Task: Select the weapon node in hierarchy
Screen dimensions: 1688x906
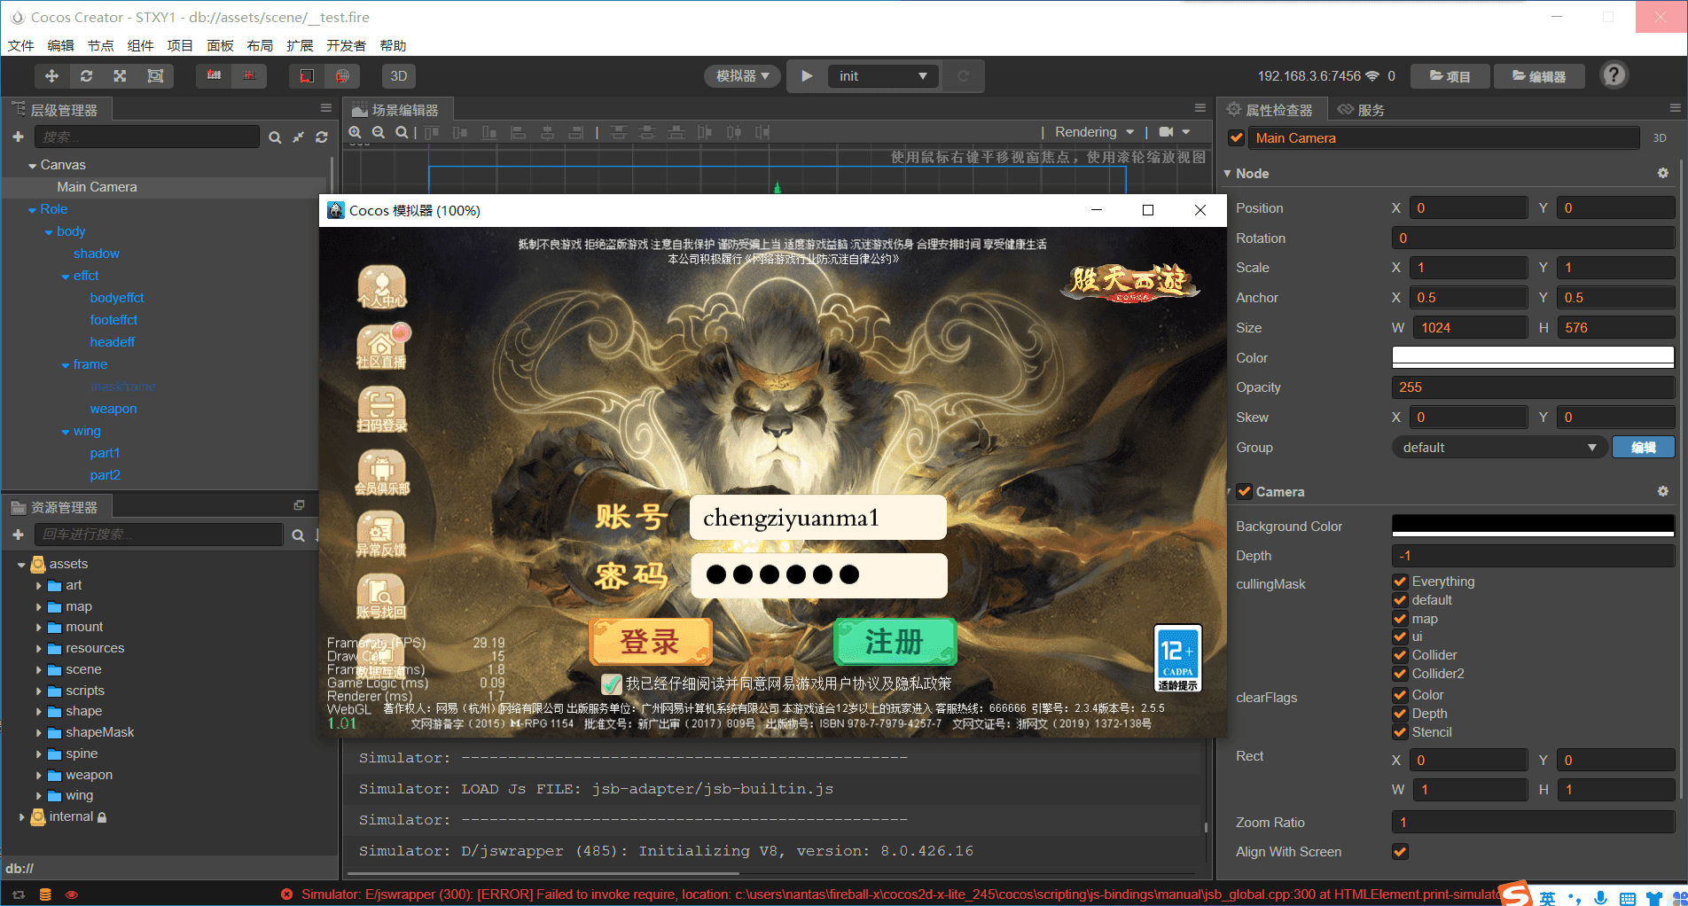Action: pyautogui.click(x=113, y=409)
